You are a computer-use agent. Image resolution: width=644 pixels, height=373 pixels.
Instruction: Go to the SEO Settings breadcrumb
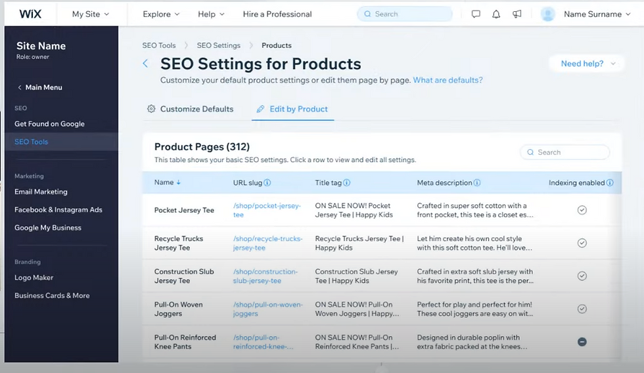tap(218, 45)
